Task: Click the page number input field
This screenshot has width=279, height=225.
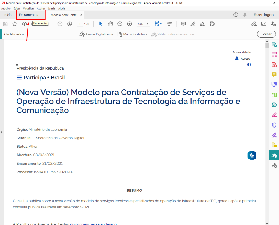Action: click(80, 24)
